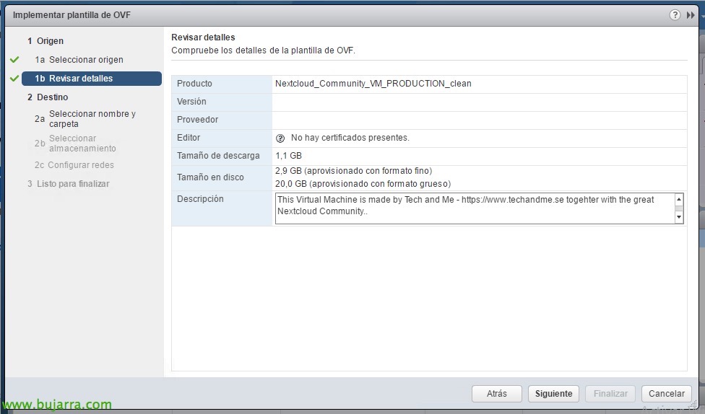Screen dimensions: 705x414
Task: Click 'Compruebe los detalles de la plantilla de OVF.'
Action: 263,50
